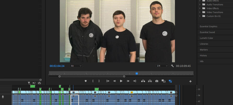
Task: Toggle the voice-over microphone on audio track
Action: coord(3,97)
